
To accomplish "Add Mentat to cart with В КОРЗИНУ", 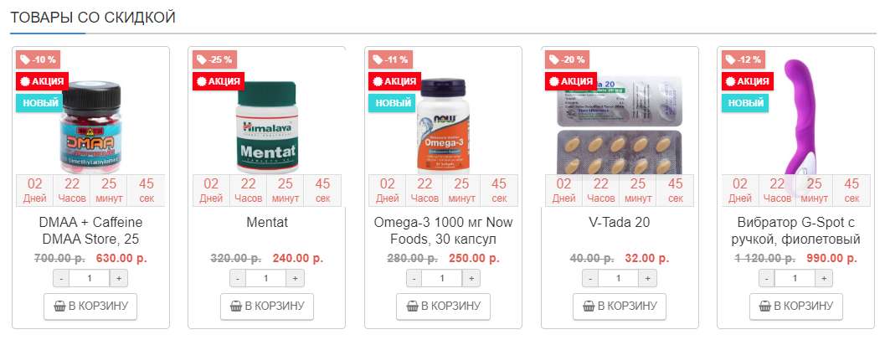I will click(x=267, y=307).
